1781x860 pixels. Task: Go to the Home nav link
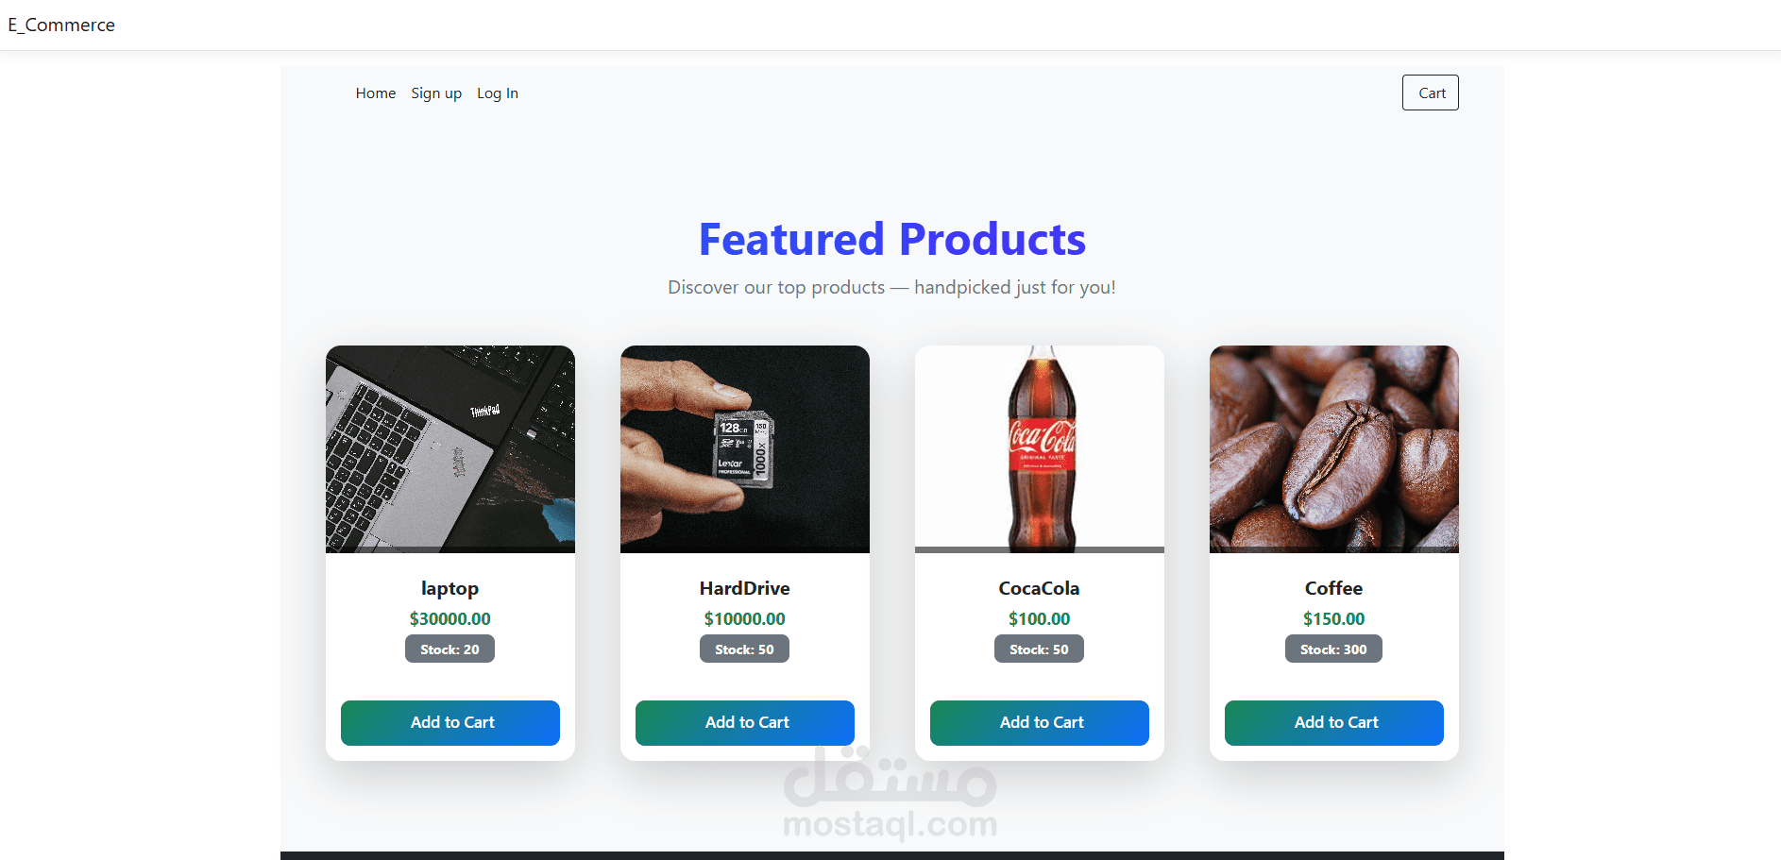[x=376, y=93]
